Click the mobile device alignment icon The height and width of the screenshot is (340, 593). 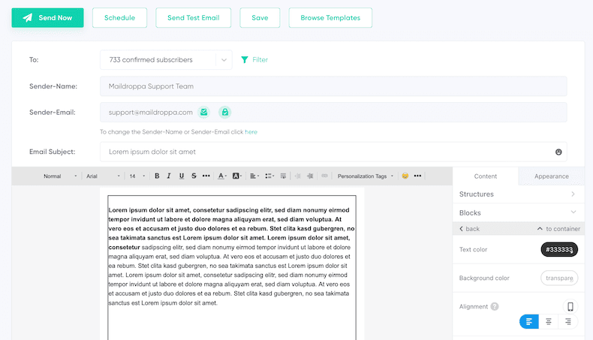[570, 307]
